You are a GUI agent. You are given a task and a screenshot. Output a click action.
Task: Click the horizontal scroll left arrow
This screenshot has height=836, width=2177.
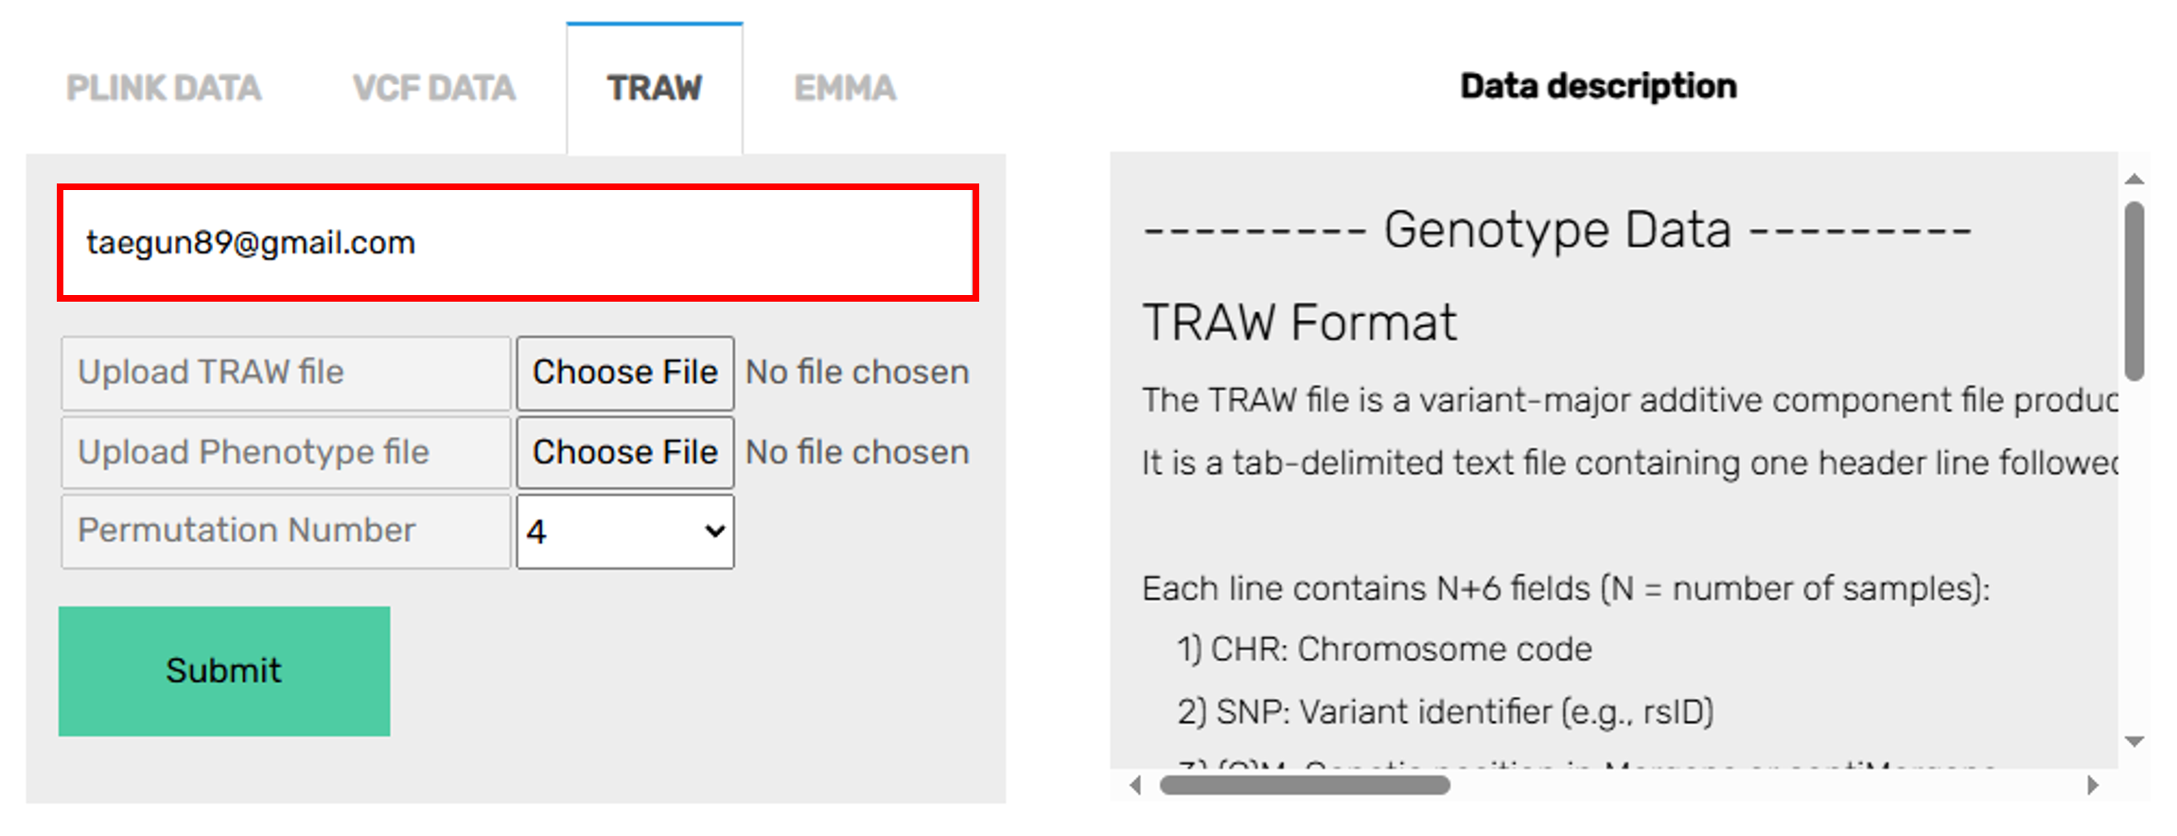[1135, 785]
